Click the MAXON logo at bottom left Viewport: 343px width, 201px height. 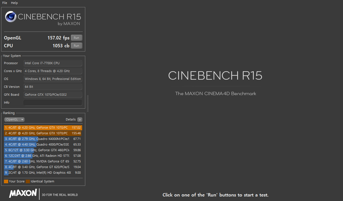click(23, 193)
